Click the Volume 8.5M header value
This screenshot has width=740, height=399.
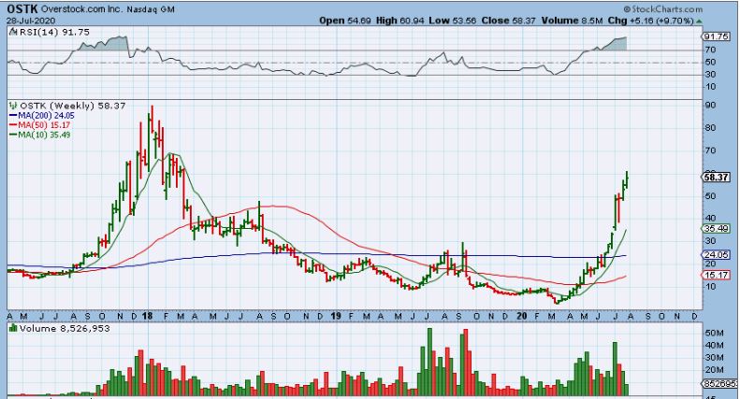pyautogui.click(x=572, y=21)
